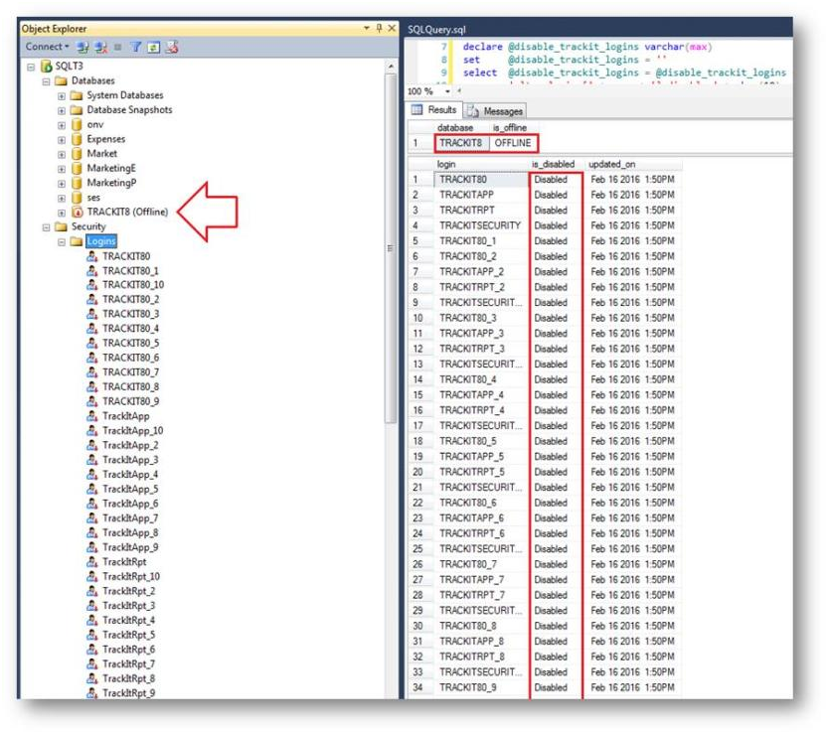
Task: Click the Connect Object Explorer toolbar icon
Action: click(83, 47)
